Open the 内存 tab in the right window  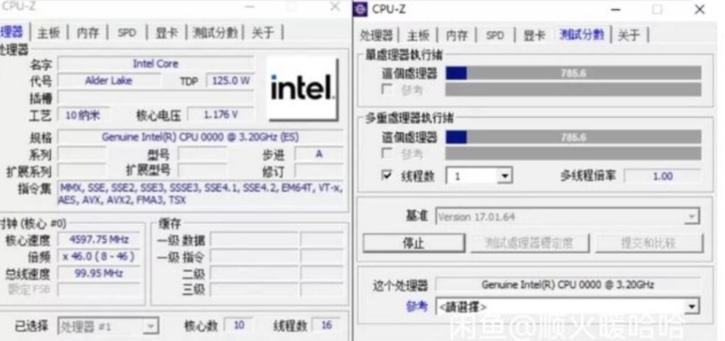coord(457,35)
